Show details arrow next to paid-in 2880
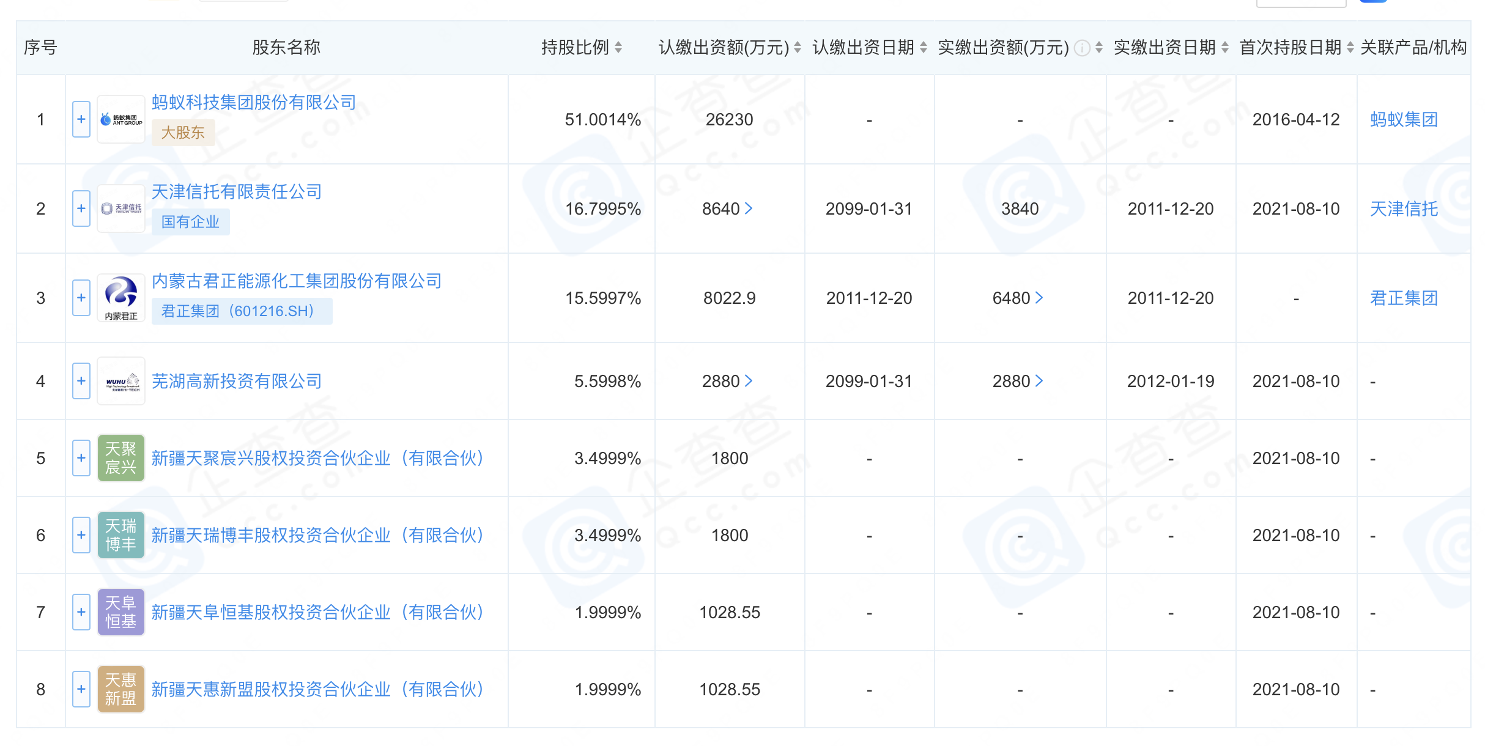The image size is (1485, 746). tap(1039, 381)
